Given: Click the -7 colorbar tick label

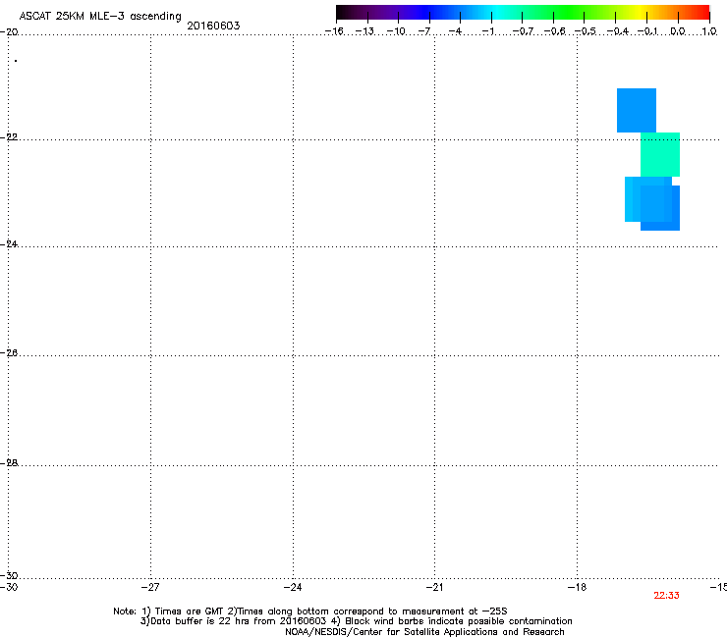Looking at the screenshot, I should (x=424, y=31).
